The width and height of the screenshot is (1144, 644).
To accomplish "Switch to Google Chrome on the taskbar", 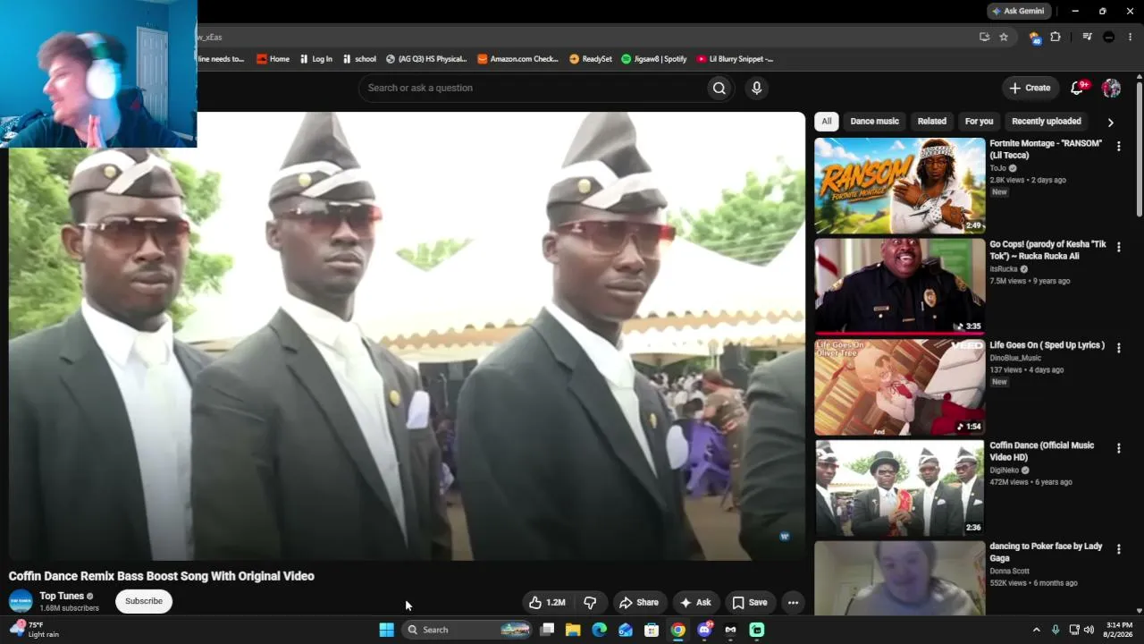I will pos(678,630).
